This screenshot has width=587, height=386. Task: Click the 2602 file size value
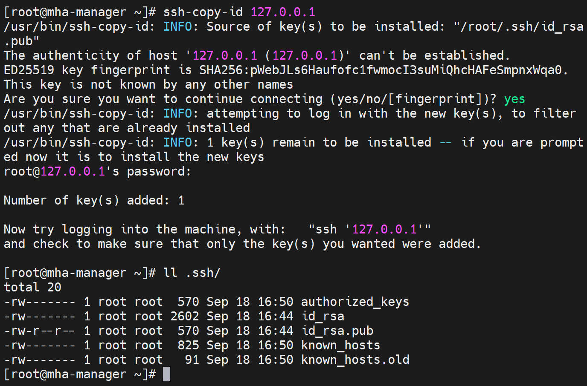[185, 316]
